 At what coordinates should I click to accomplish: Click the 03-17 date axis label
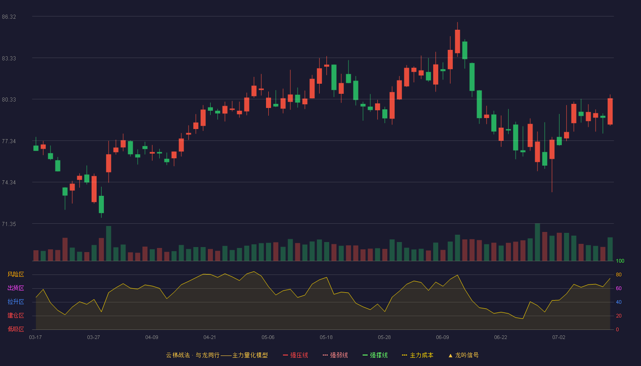click(x=35, y=337)
